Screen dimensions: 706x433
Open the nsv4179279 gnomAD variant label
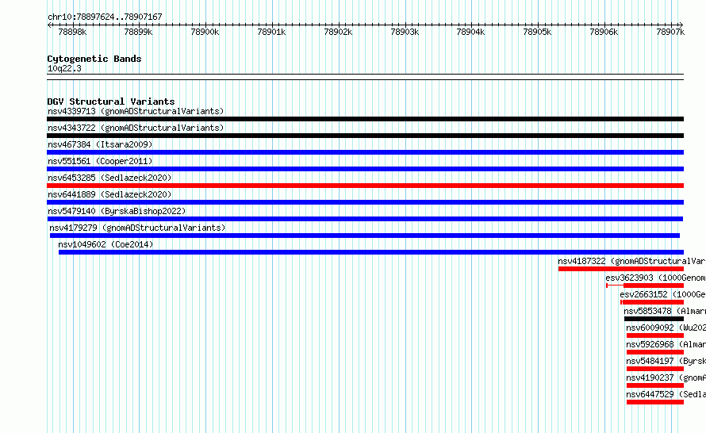(x=137, y=228)
